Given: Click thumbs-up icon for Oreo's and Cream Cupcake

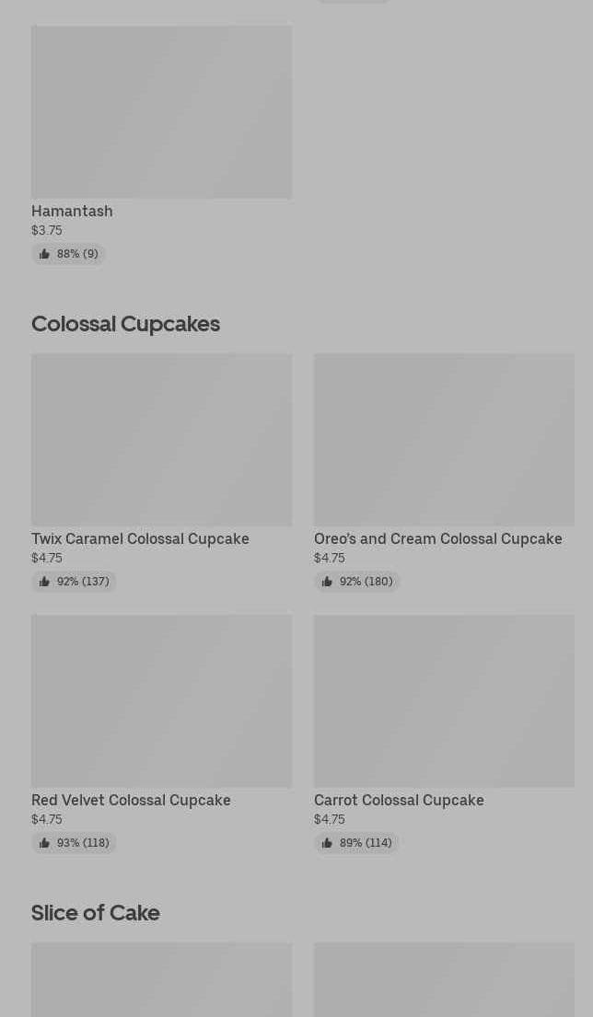Looking at the screenshot, I should (327, 582).
